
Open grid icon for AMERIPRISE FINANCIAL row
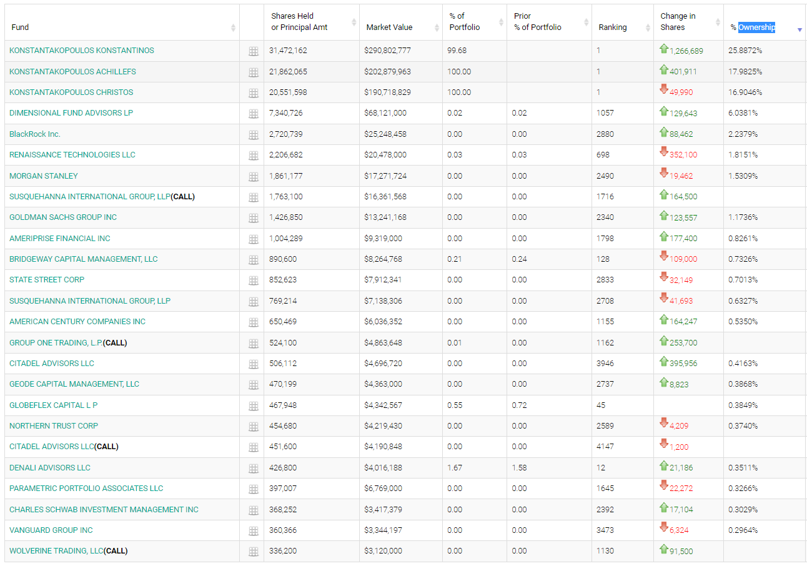[253, 239]
